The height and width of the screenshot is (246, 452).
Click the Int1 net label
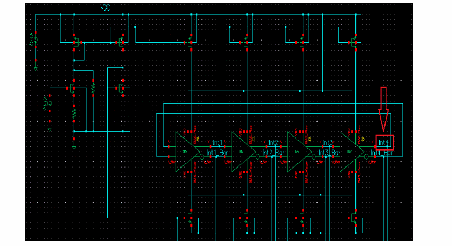tap(217, 143)
